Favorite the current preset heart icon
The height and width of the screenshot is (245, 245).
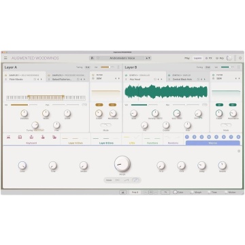[98, 58]
